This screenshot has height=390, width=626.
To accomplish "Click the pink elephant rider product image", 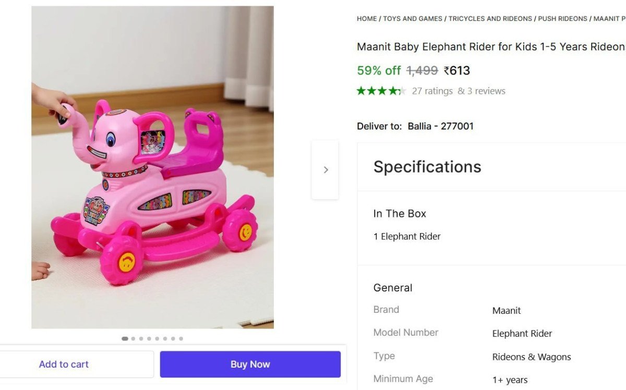I will 152,167.
